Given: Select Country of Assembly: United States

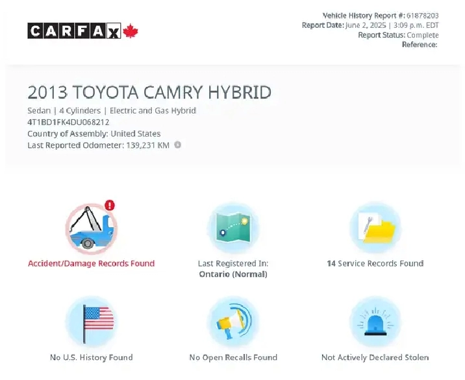Looking at the screenshot, I should click(94, 134).
